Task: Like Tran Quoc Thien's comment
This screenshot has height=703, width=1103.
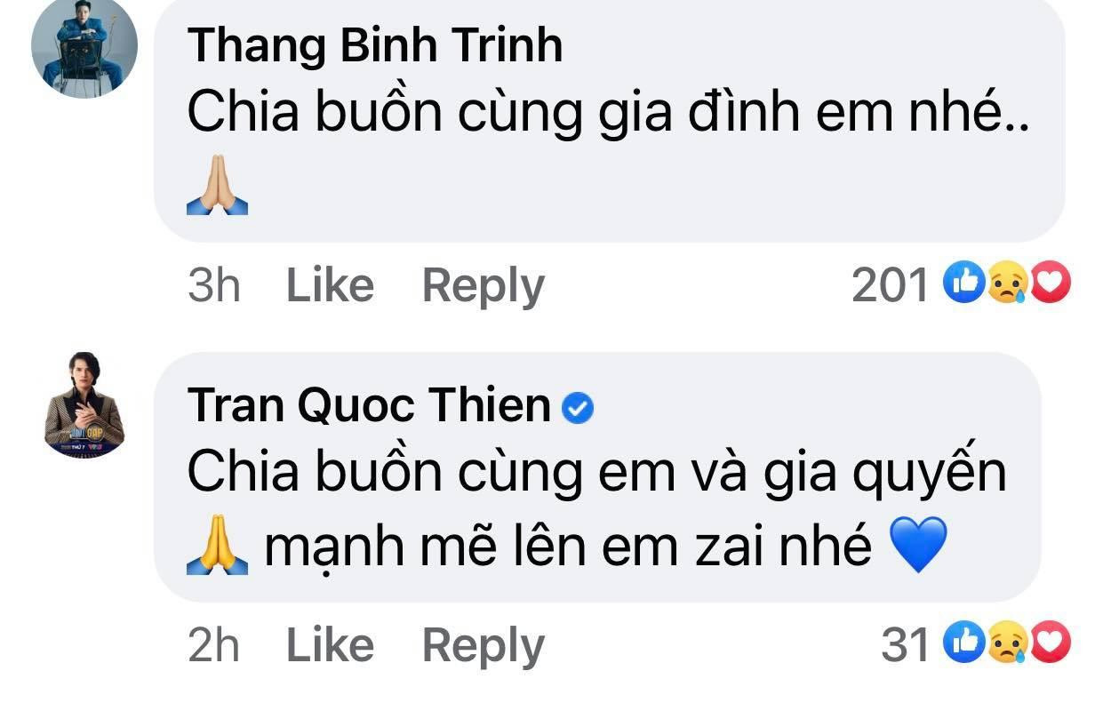Action: click(330, 644)
